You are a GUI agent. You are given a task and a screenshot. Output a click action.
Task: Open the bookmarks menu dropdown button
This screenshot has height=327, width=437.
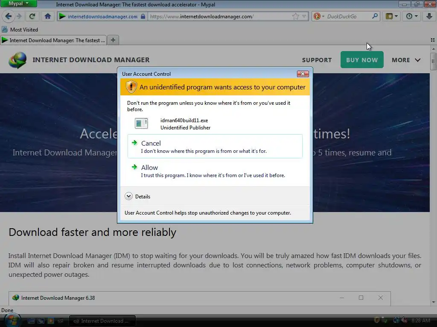click(x=392, y=17)
